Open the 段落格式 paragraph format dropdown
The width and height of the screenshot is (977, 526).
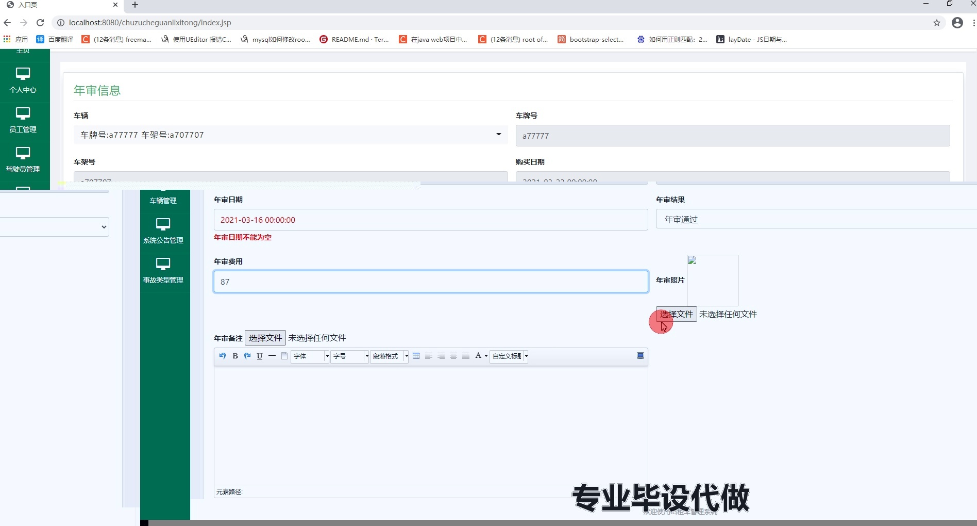click(x=390, y=356)
